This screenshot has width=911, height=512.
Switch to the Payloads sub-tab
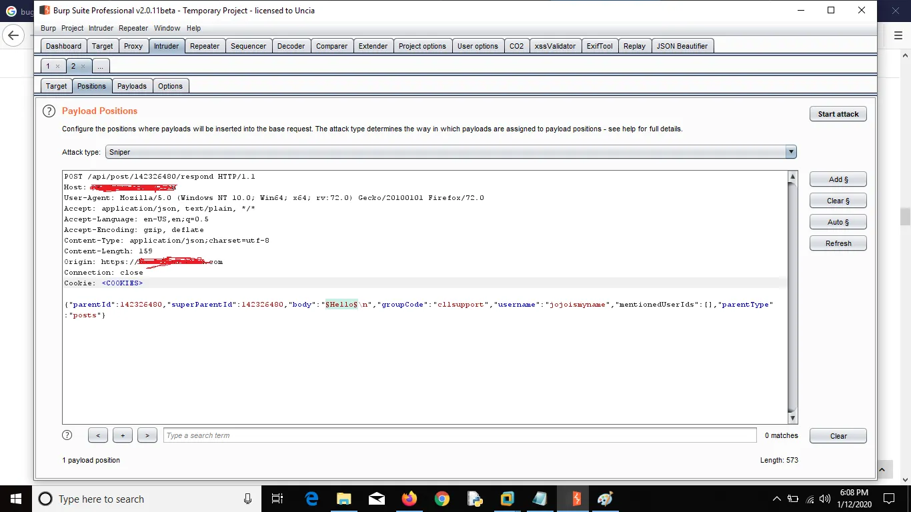pos(131,86)
